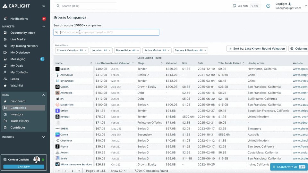
Task: Open the Opportunity Inbox icon
Action: (x=5, y=33)
